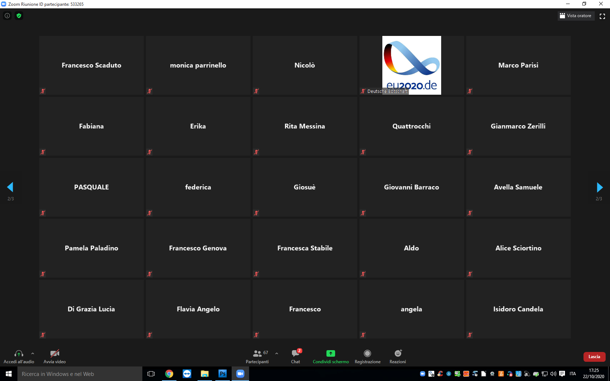Viewport: 610px width, 381px height.
Task: Expand the participants options arrow
Action: 277,353
